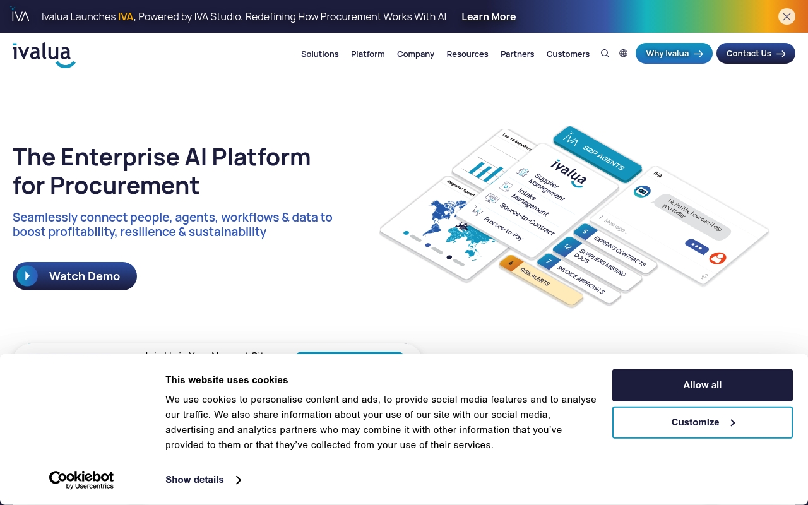Viewport: 808px width, 505px height.
Task: Click the 'This website uses cookies' heading
Action: (x=227, y=380)
